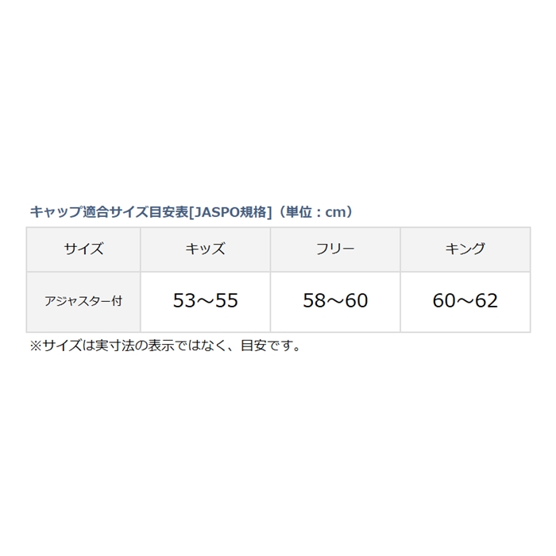Viewport: 556px width, 556px height.
Task: Click the 単位：cm unit label
Action: point(315,212)
